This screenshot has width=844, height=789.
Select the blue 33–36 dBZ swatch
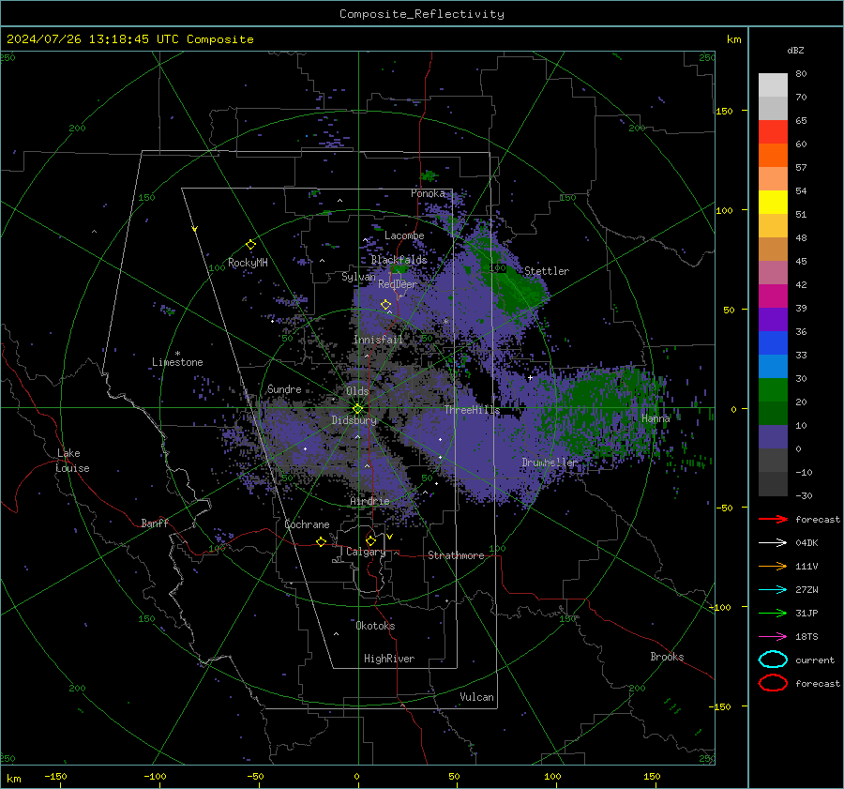[773, 343]
